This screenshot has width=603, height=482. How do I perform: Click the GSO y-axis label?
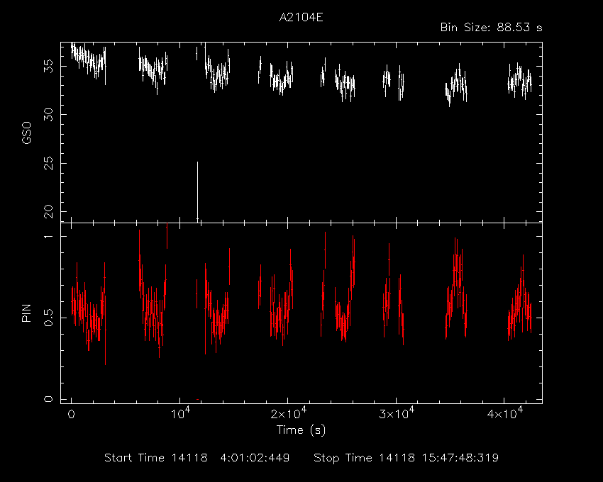coord(26,133)
